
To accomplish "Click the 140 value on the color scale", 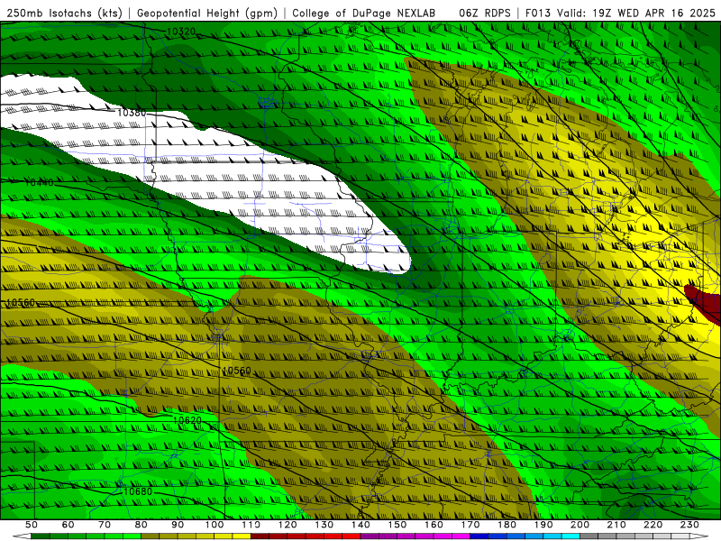I will coord(361,525).
